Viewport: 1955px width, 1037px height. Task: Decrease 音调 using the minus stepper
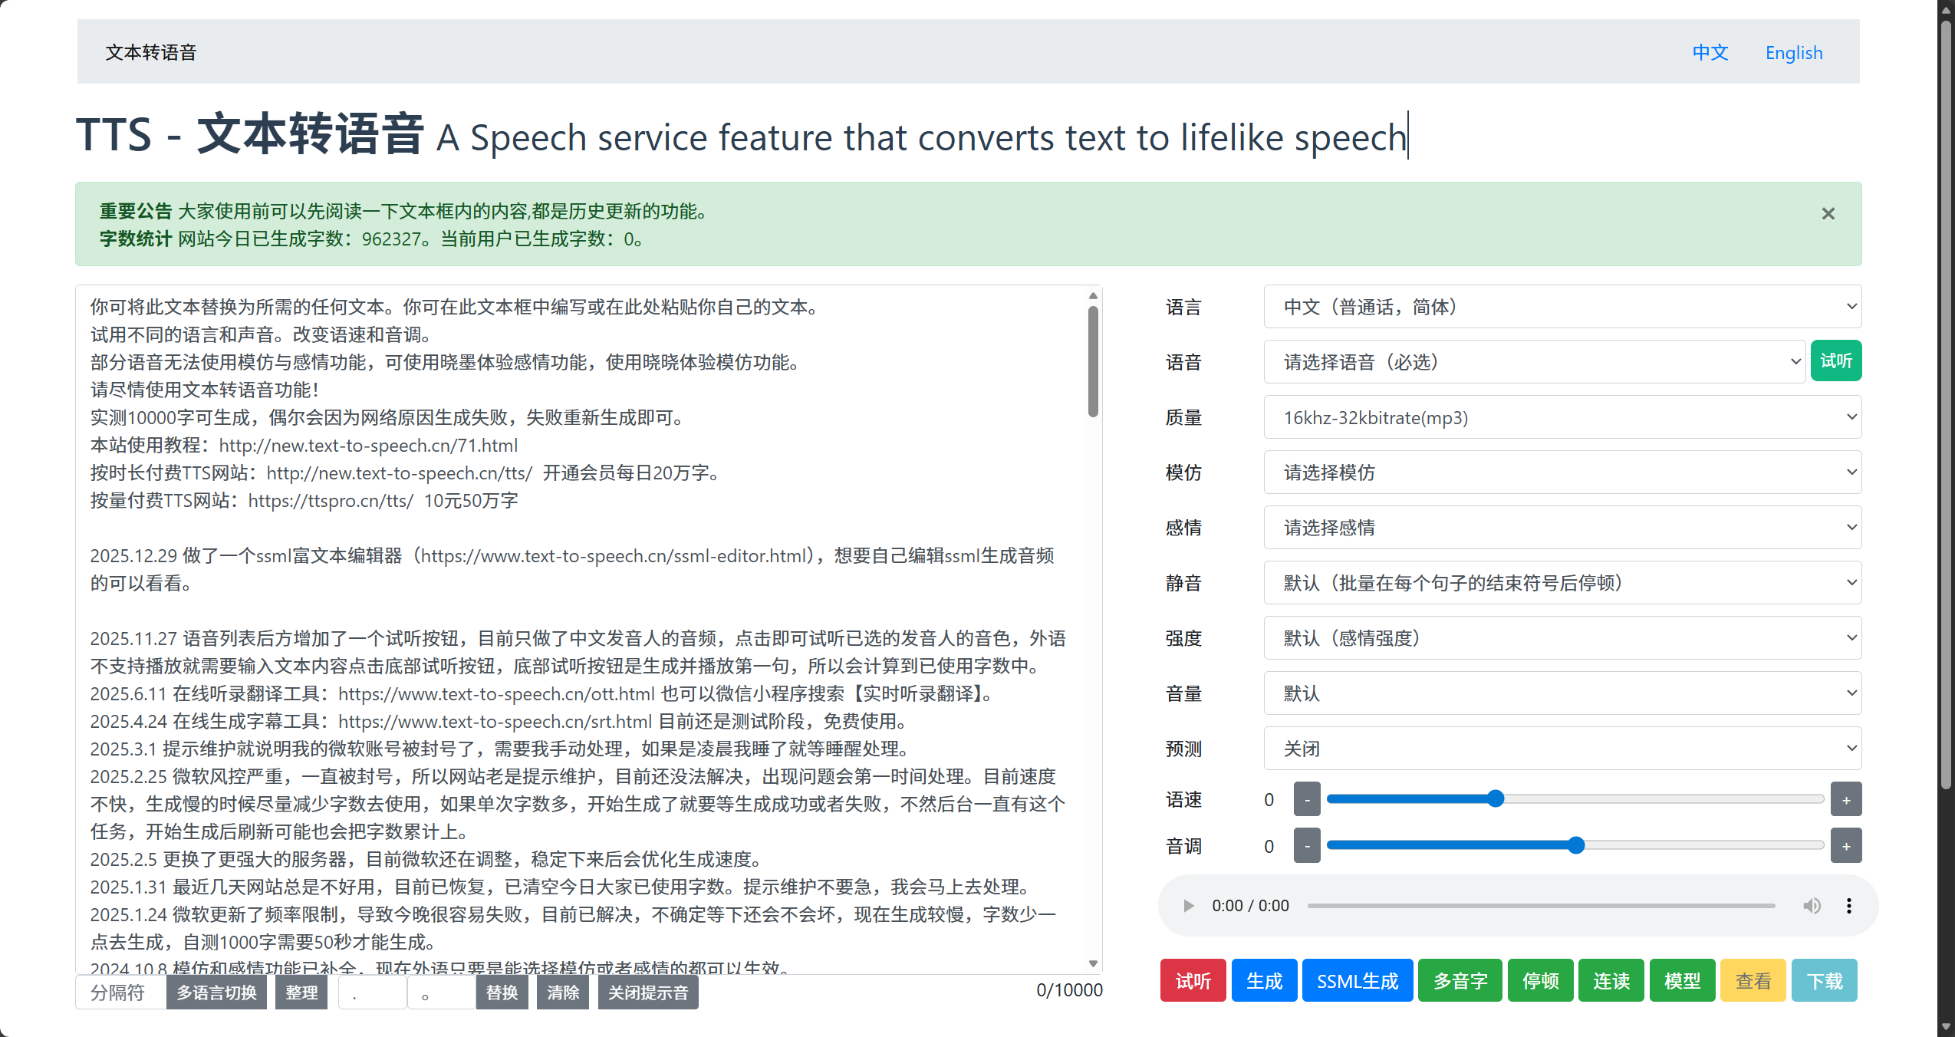1307,844
